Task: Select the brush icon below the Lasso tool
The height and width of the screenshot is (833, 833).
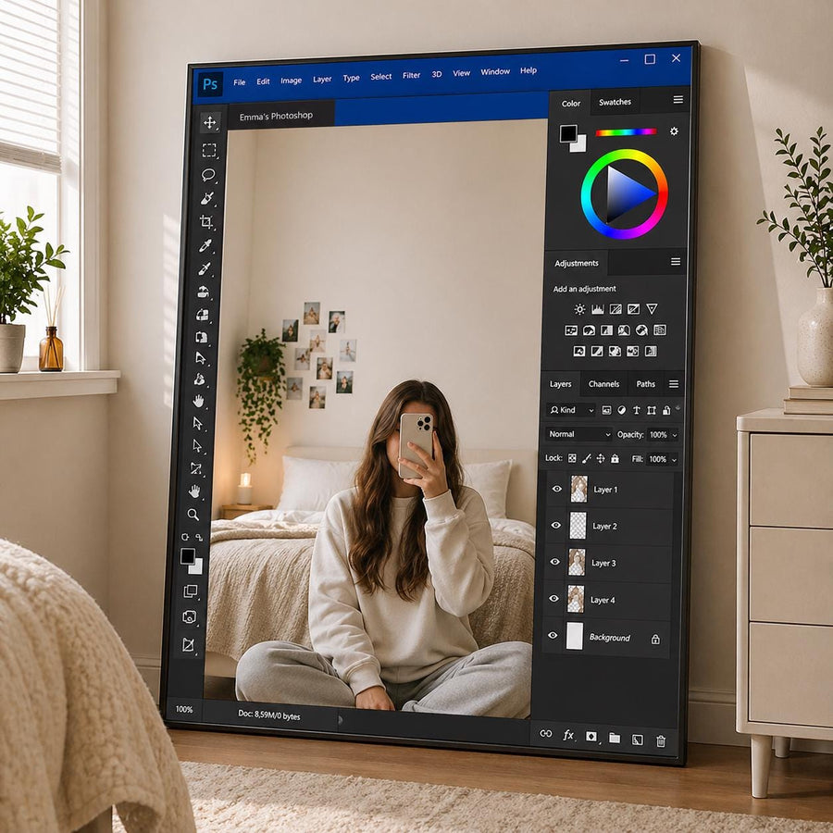Action: pos(207,199)
